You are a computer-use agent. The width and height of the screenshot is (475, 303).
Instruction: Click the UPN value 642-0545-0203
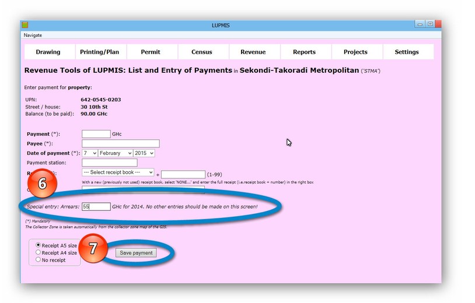(x=101, y=100)
